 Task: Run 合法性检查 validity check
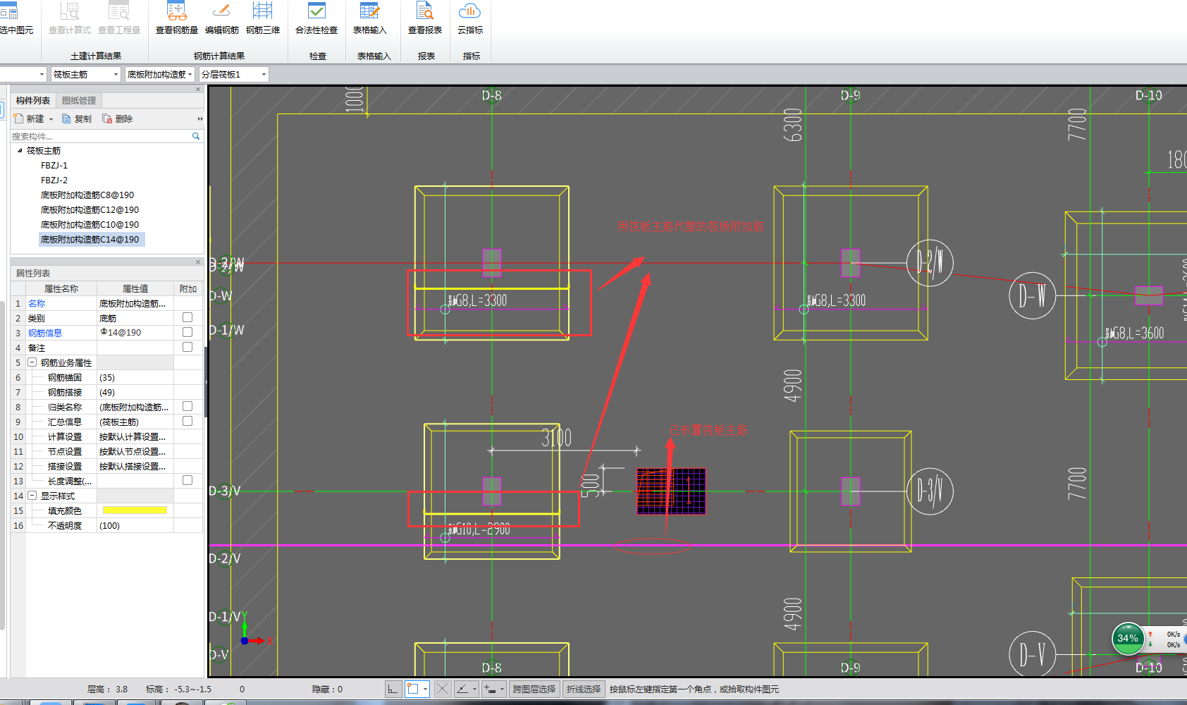click(316, 19)
